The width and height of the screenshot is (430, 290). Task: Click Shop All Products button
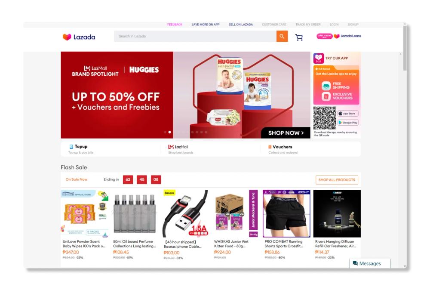coord(337,180)
